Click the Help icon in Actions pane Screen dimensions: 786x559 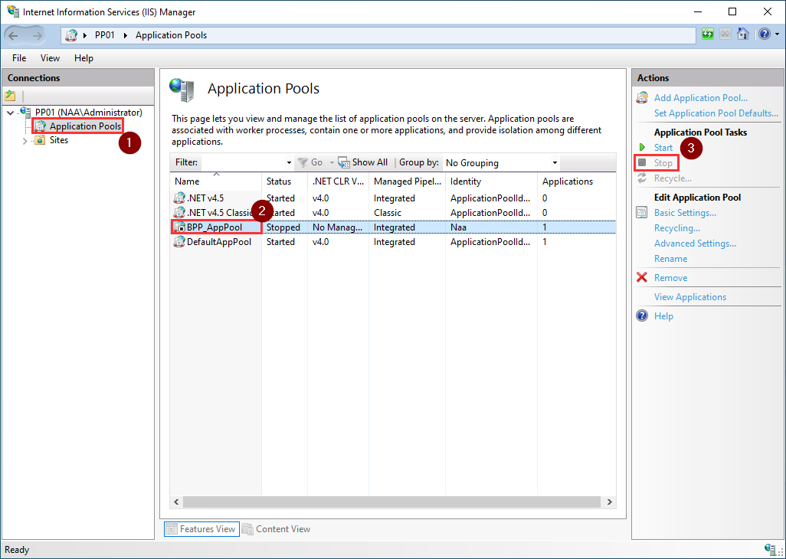[642, 316]
